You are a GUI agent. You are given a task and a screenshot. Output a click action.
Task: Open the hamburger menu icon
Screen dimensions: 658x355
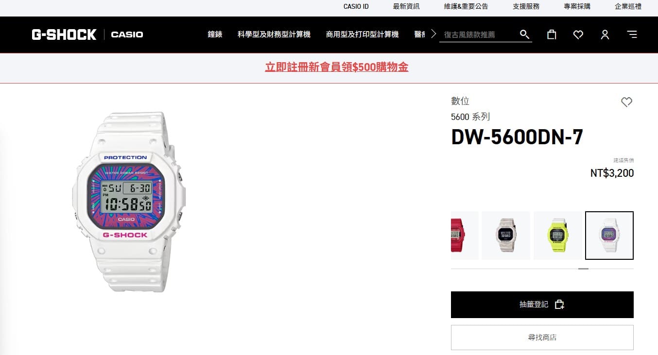632,34
